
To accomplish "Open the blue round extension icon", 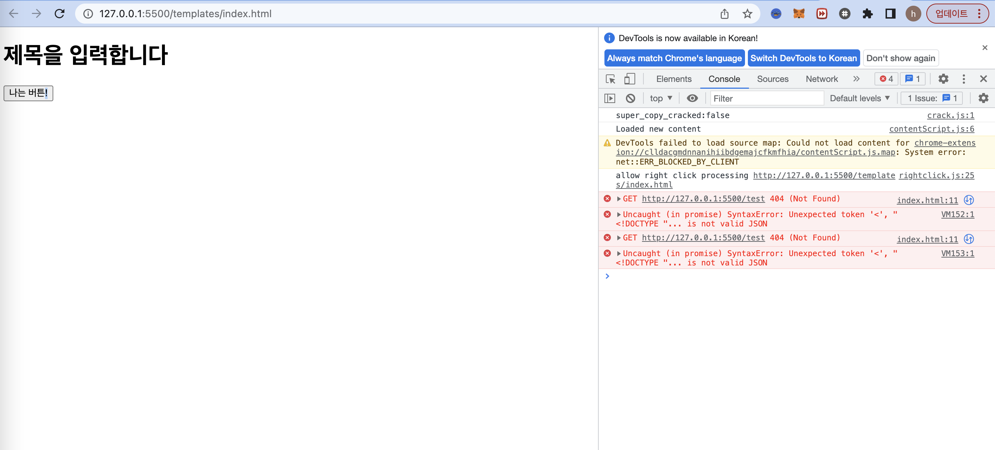I will pyautogui.click(x=776, y=14).
